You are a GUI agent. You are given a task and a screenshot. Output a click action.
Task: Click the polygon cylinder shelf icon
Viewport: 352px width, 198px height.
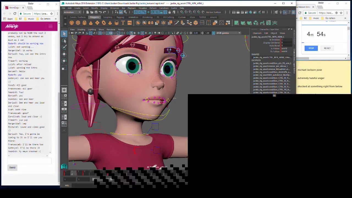[84, 23]
